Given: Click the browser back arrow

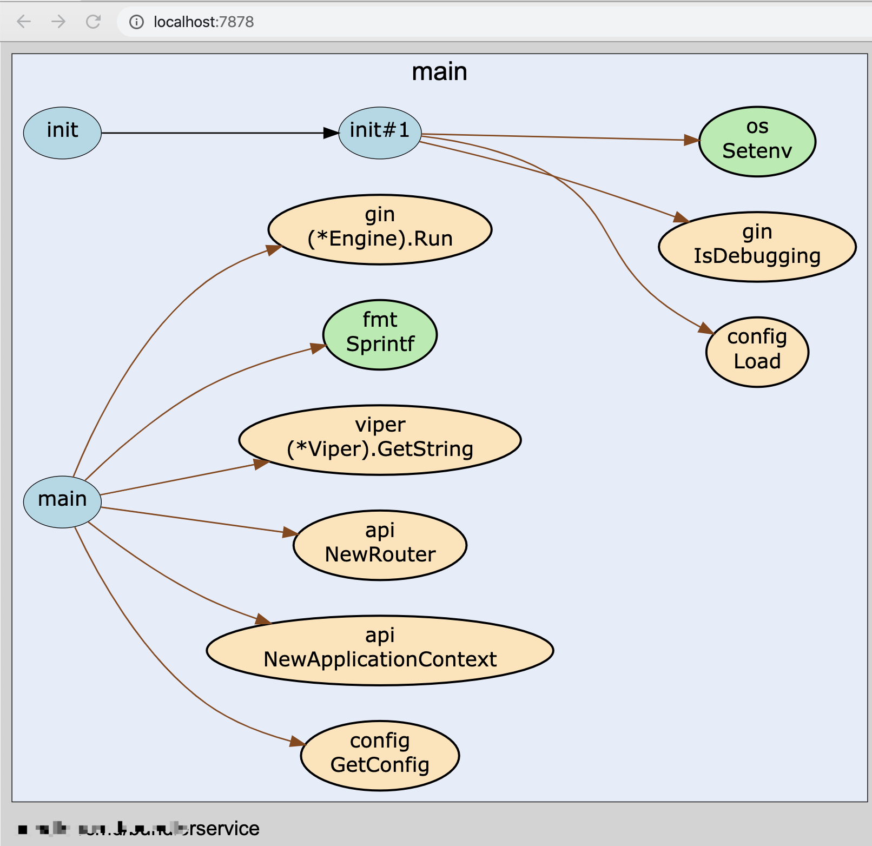Looking at the screenshot, I should click(24, 22).
